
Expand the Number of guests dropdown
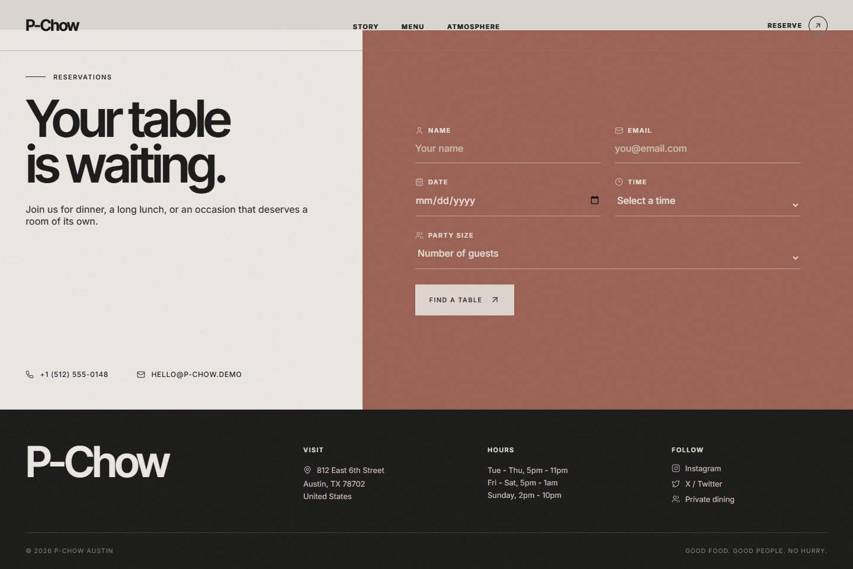608,254
